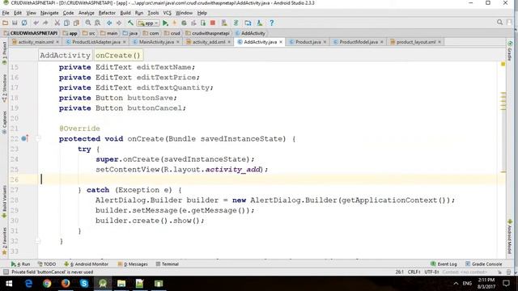This screenshot has height=291, width=518.
Task: Switch to the ProductListAdapter.java tab
Action: pyautogui.click(x=96, y=42)
